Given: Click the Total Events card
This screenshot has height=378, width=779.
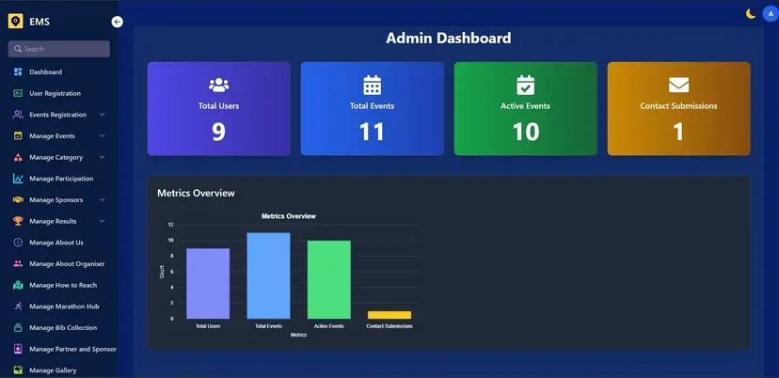Looking at the screenshot, I should coord(373,109).
